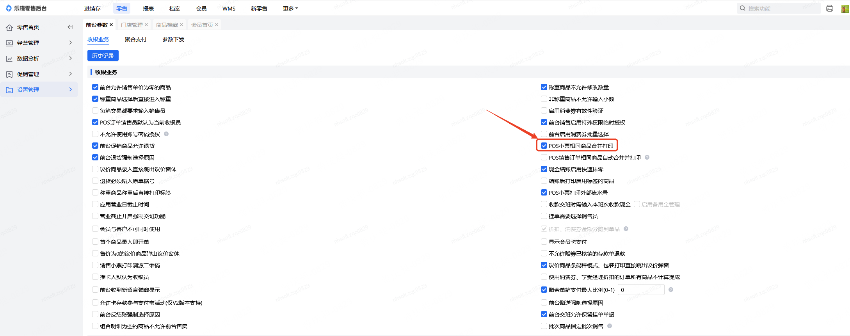Screen dimensions: 850x336
Task: Uncheck 赠金单笔支付最大比例(0-1) checkbox
Action: 544,290
